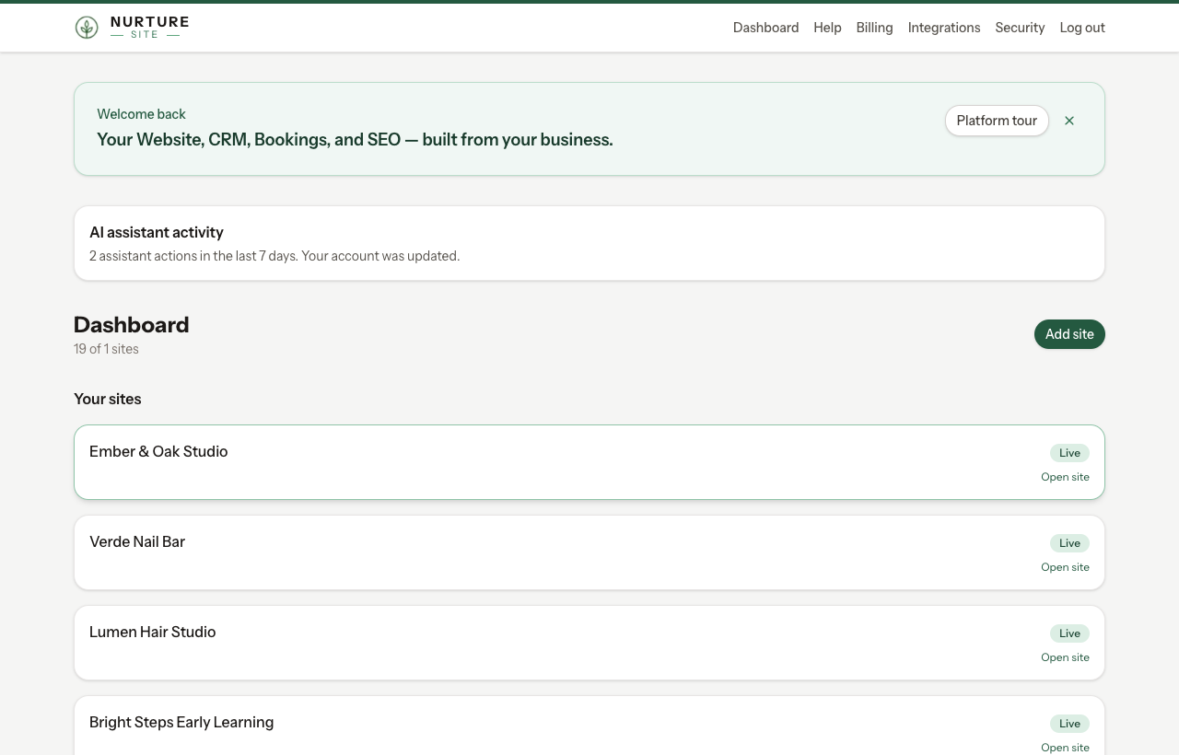This screenshot has height=755, width=1179.
Task: Open the Dashboard nav link
Action: tap(765, 28)
